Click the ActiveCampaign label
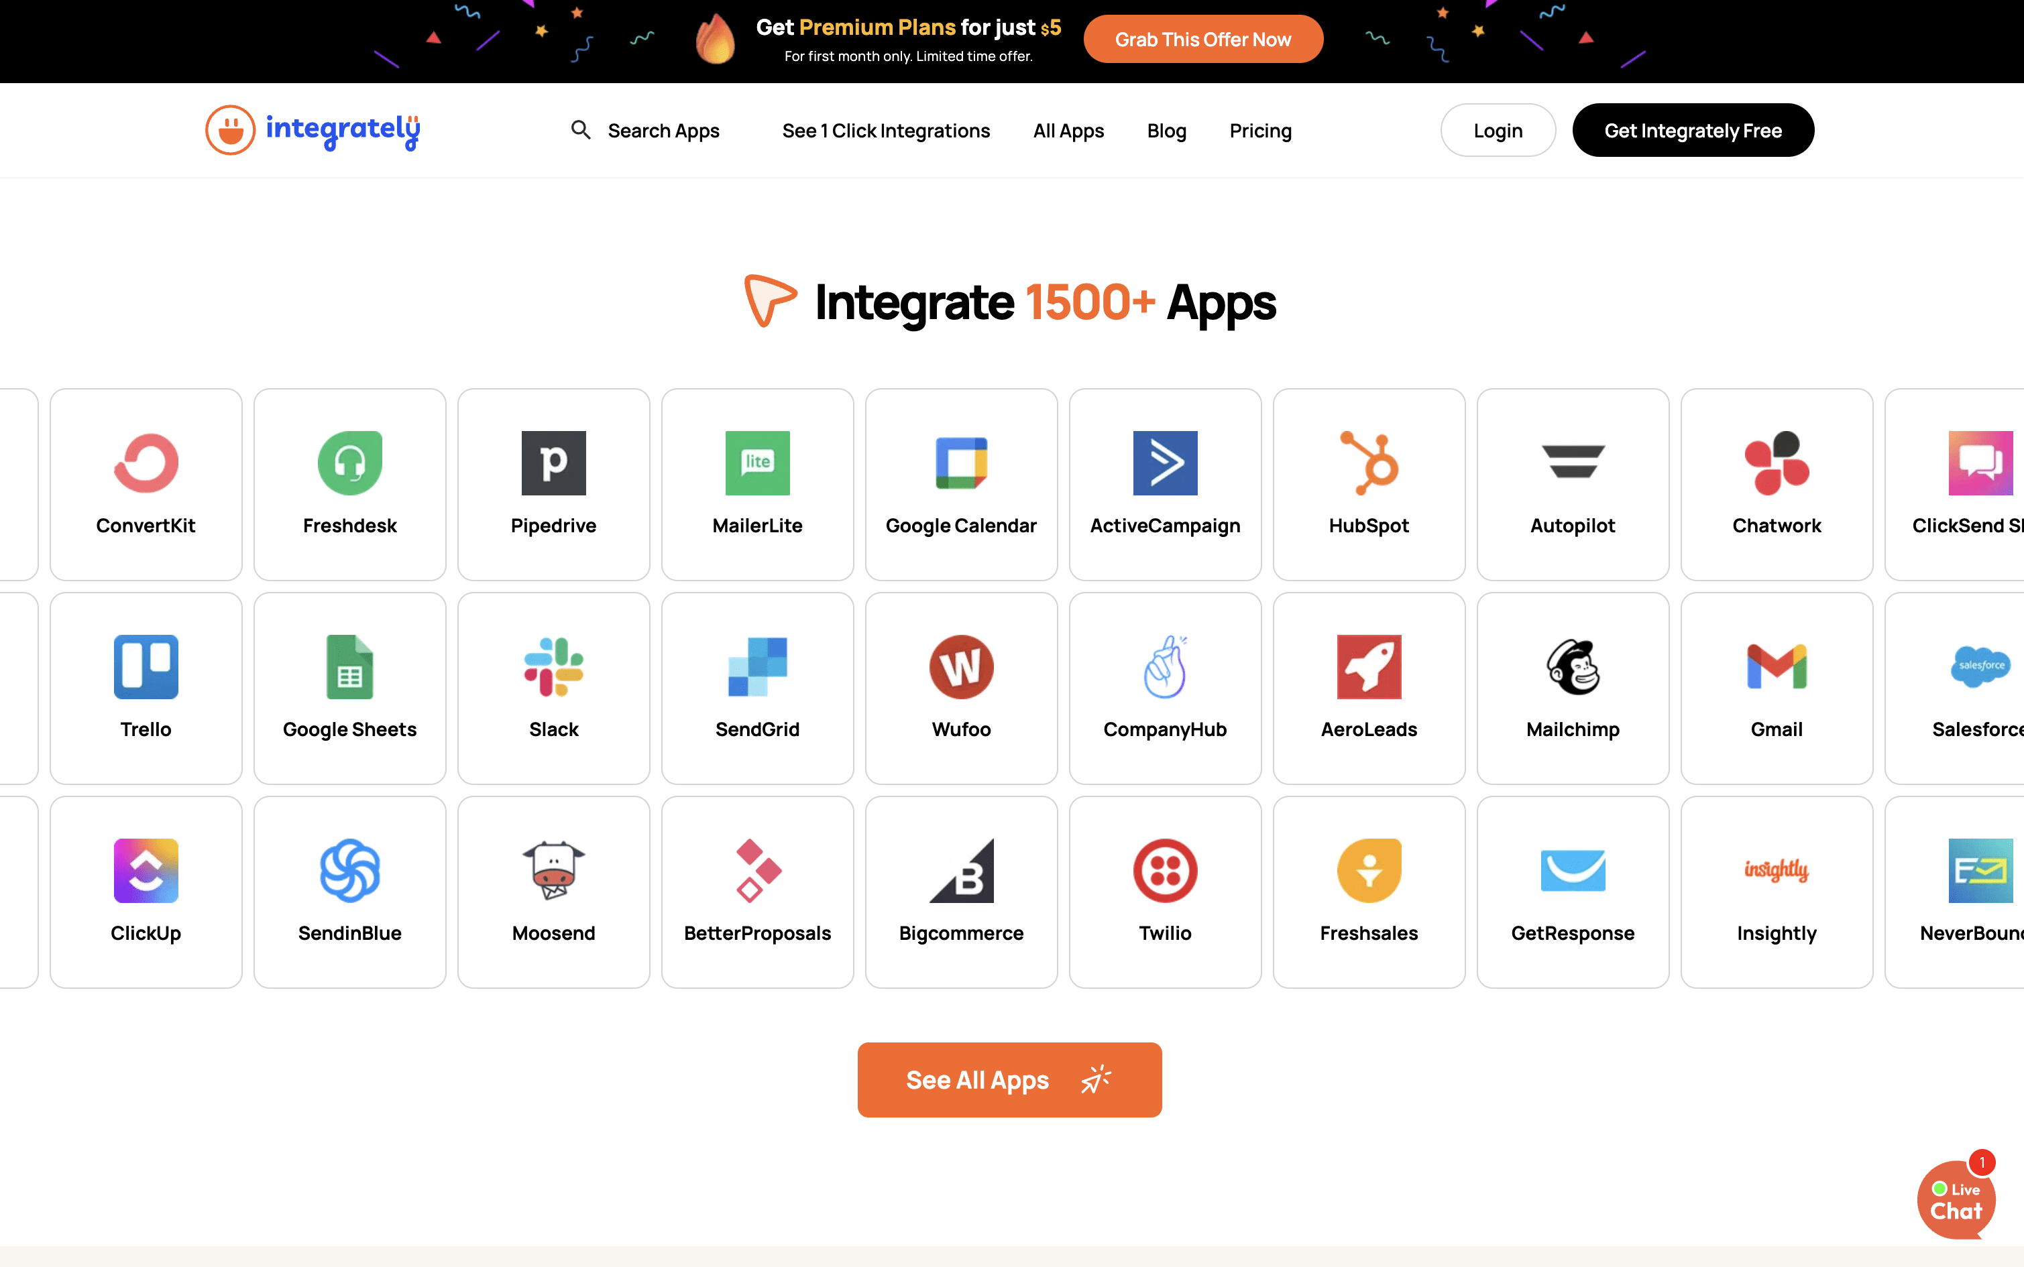The image size is (2024, 1267). 1165,526
